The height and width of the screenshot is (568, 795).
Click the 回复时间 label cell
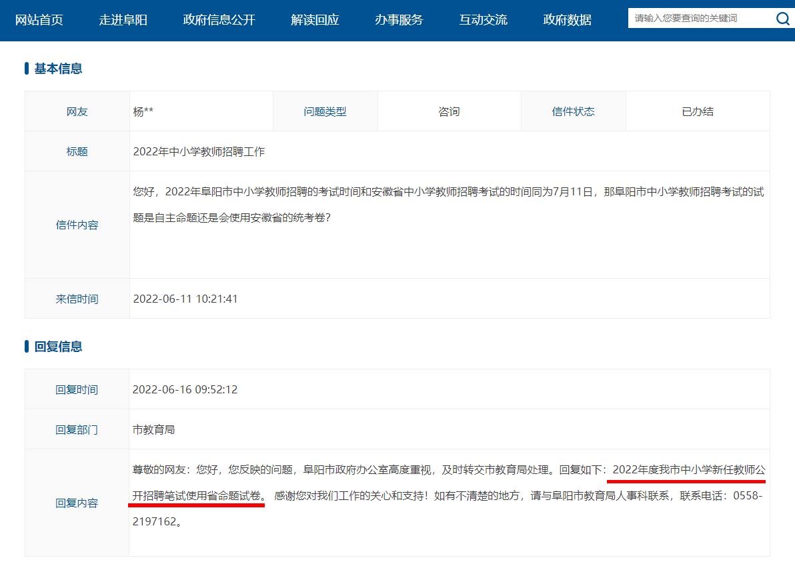click(77, 389)
